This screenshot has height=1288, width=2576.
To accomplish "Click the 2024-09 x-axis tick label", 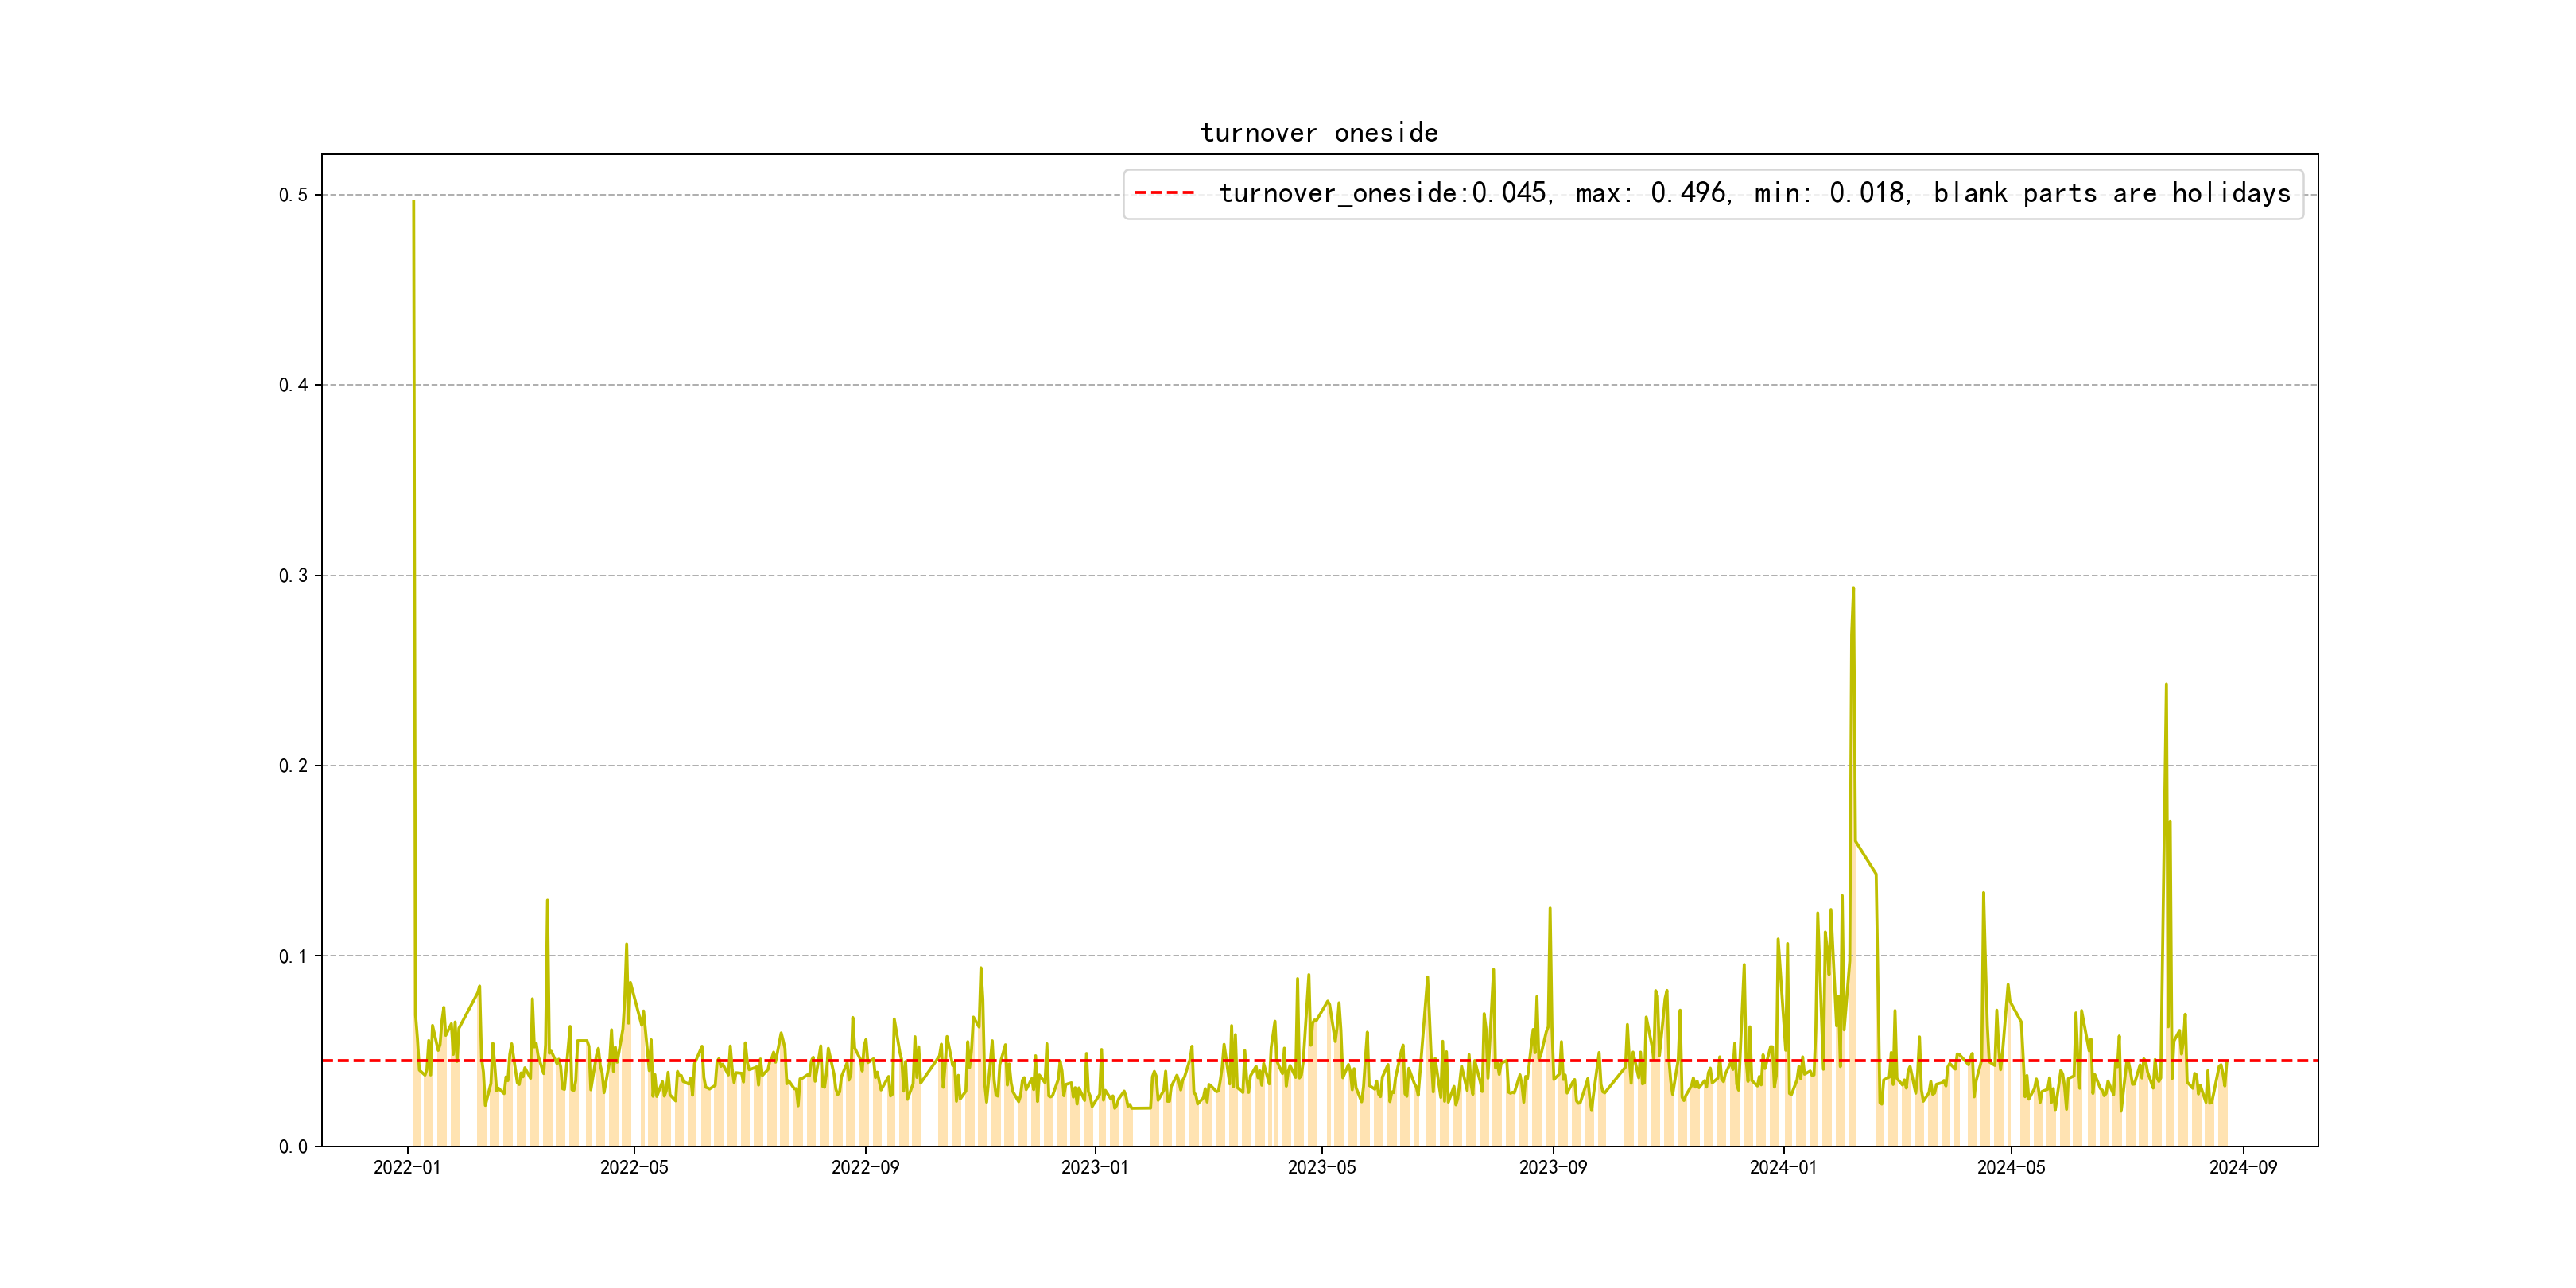I will 2243,1168.
